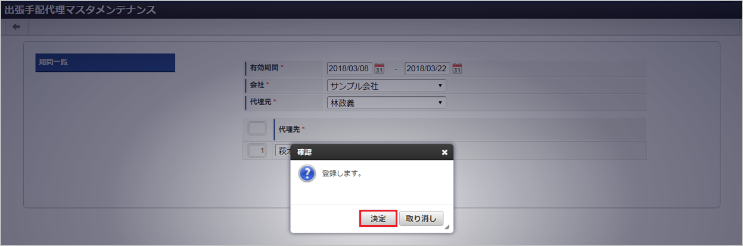Toggle the row 1 checkbox in 代理先 list

pyautogui.click(x=257, y=151)
